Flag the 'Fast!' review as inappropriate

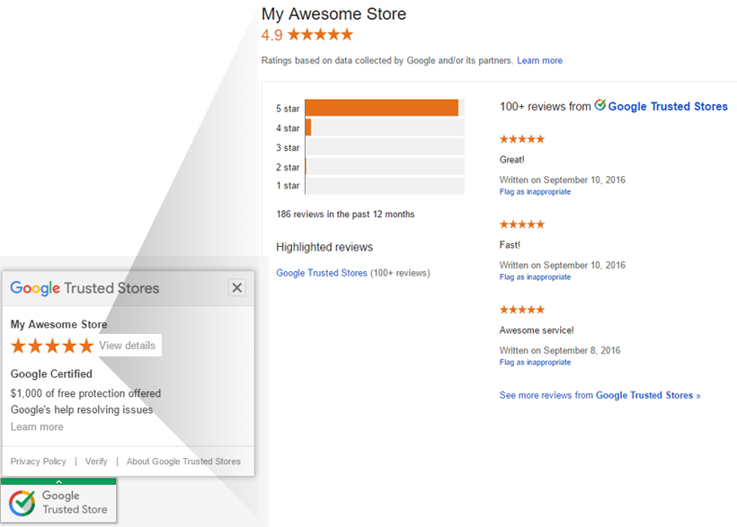click(535, 277)
